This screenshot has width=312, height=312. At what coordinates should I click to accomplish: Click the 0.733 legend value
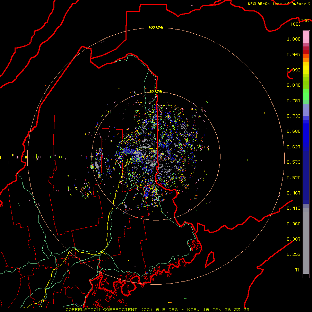pos(294,116)
